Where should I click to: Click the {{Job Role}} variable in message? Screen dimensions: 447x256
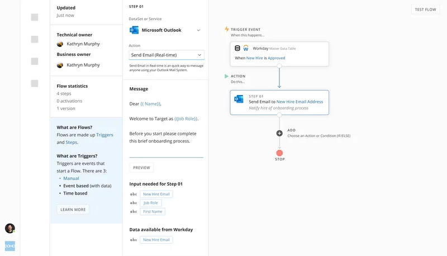[x=186, y=118]
